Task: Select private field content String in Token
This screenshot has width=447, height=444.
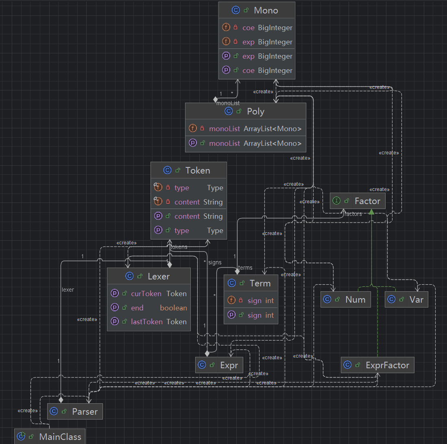Action: pos(188,202)
